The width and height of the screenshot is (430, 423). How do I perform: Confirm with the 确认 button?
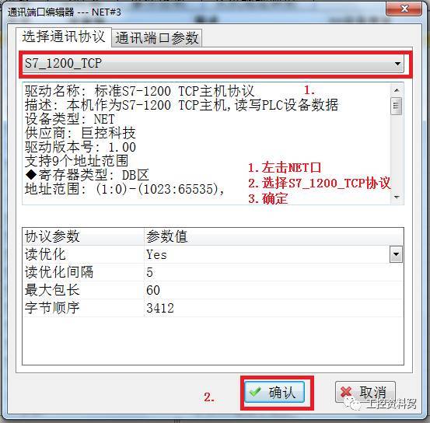coord(274,392)
